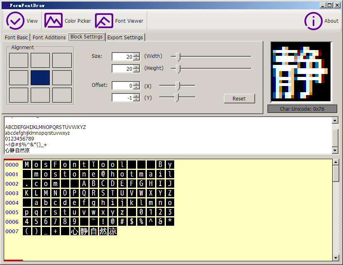Click the Height slider thumb

coord(178,69)
